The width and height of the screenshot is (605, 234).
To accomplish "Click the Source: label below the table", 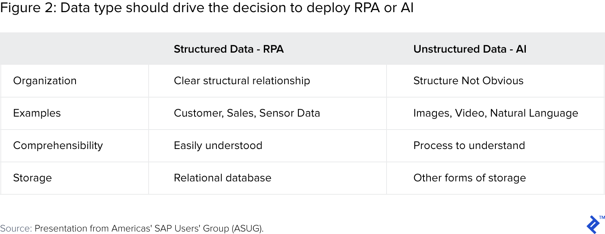I will click(16, 228).
